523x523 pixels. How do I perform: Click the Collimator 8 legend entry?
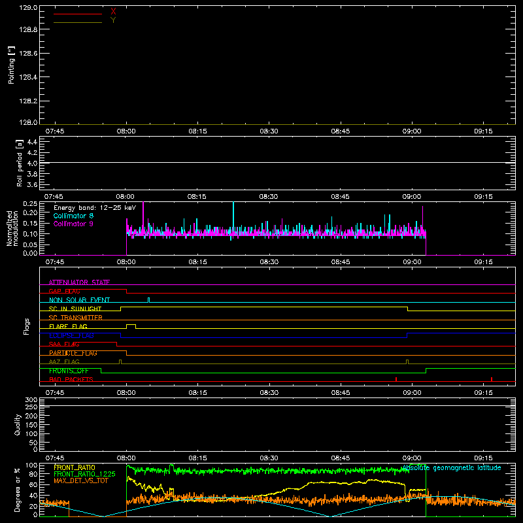73,216
